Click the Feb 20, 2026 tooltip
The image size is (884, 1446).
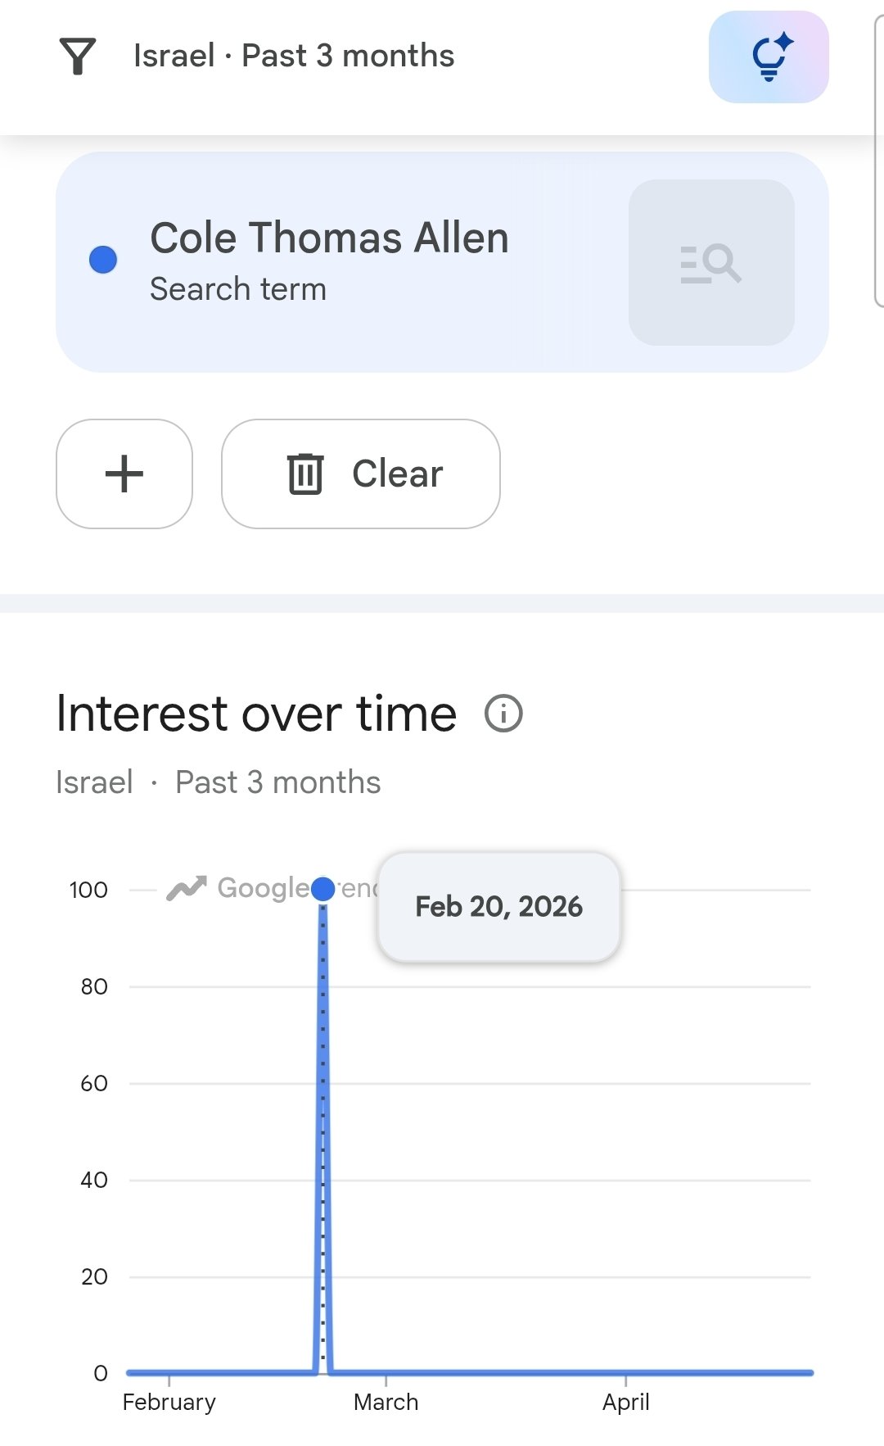coord(498,907)
